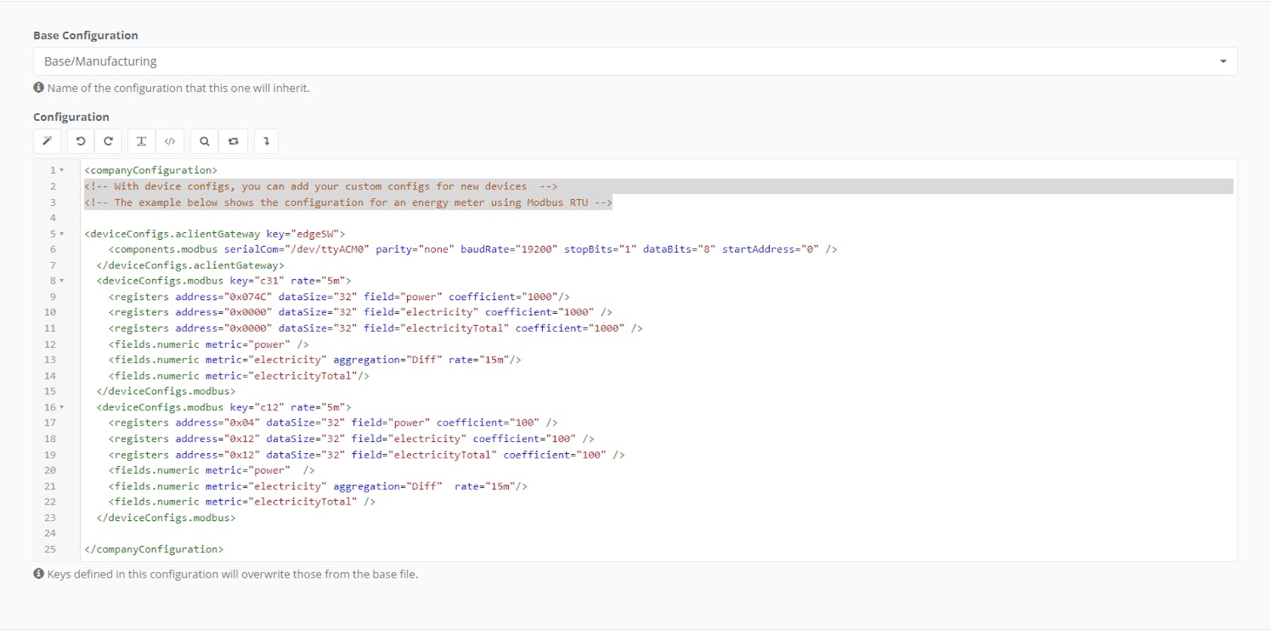Screen dimensions: 1271x641
Task: Click the serialCom="/dev/ttyACM0" attribute
Action: [296, 249]
